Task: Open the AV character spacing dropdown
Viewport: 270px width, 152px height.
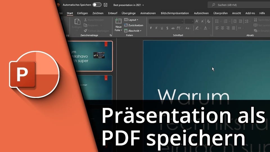Action: [x=179, y=28]
